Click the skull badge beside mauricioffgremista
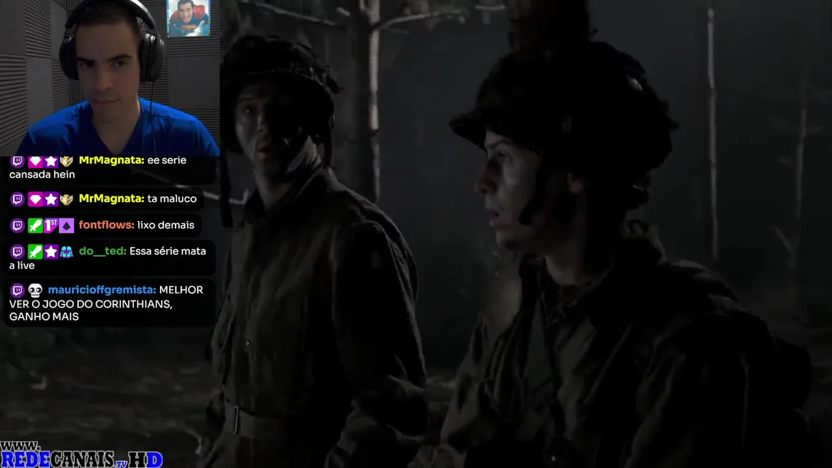832x468 pixels. pyautogui.click(x=35, y=291)
